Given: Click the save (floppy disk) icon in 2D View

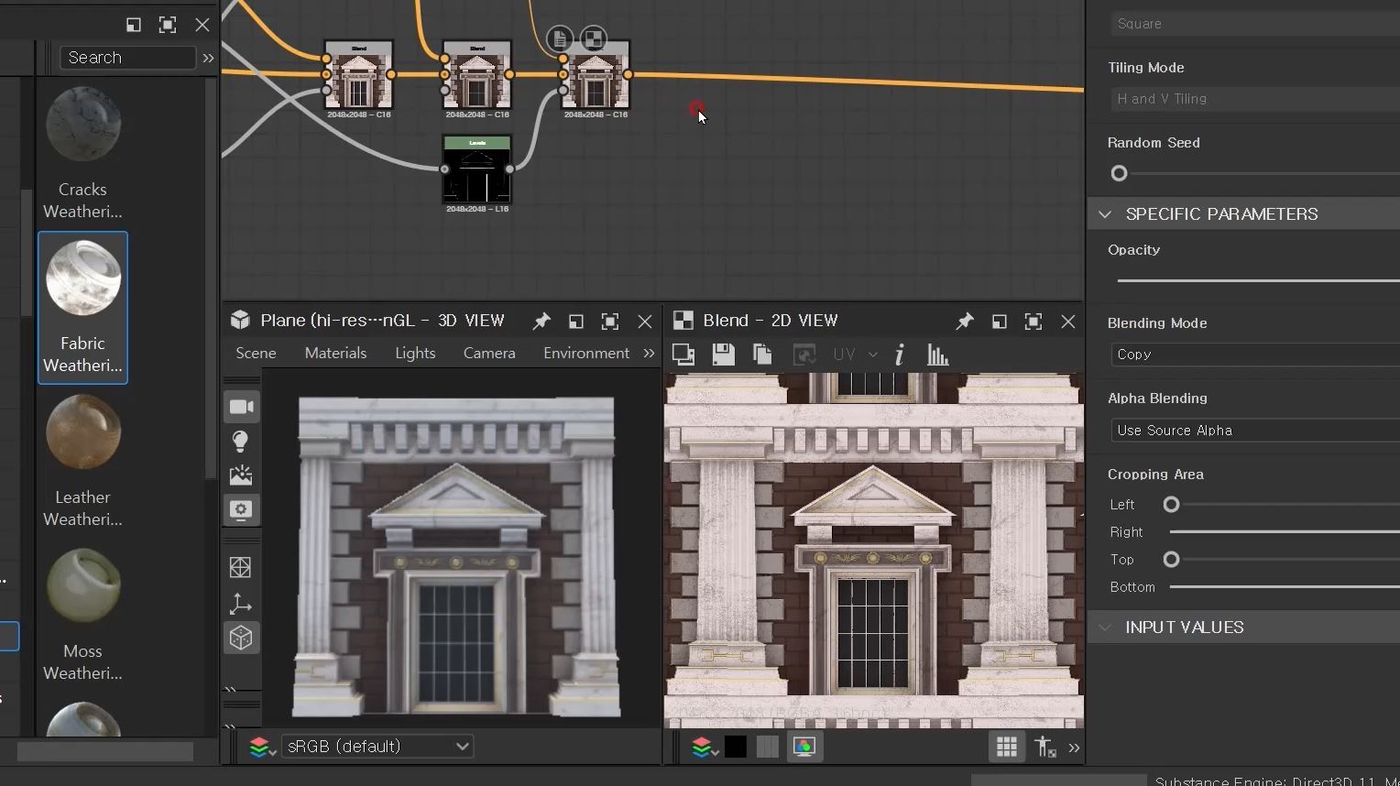Looking at the screenshot, I should click(723, 355).
